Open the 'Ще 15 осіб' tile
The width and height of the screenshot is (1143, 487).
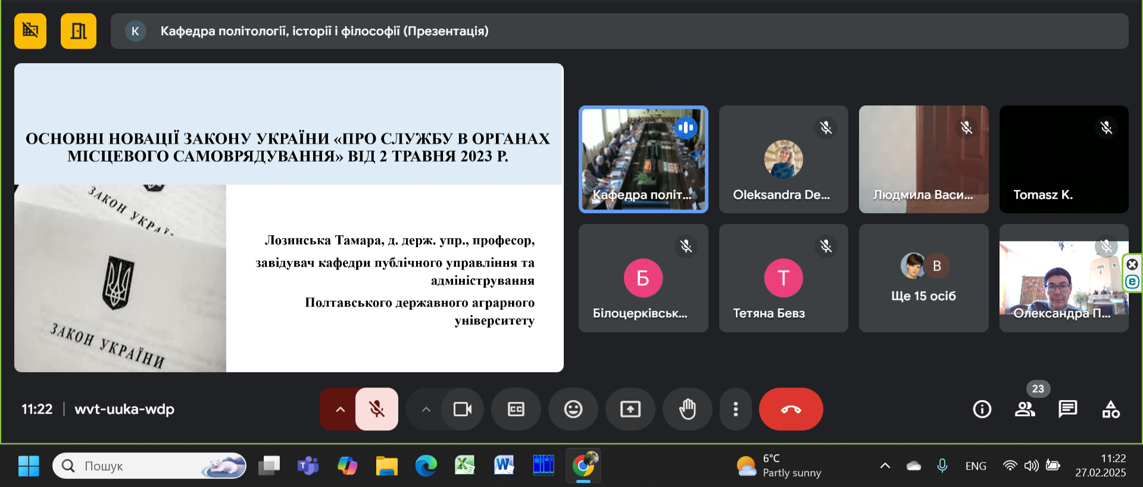click(923, 278)
